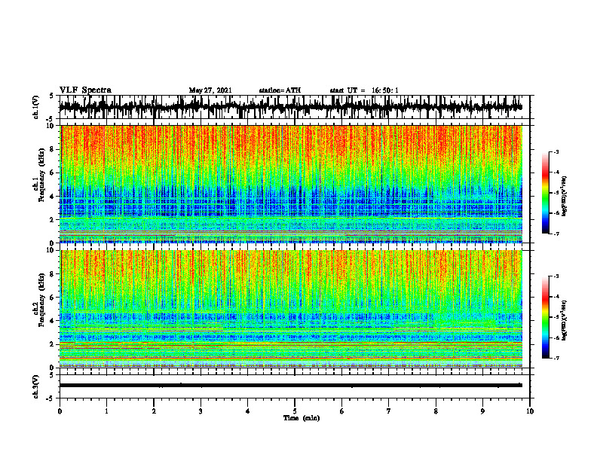Click inside the ch.2 spectrogram plot

coord(290,309)
